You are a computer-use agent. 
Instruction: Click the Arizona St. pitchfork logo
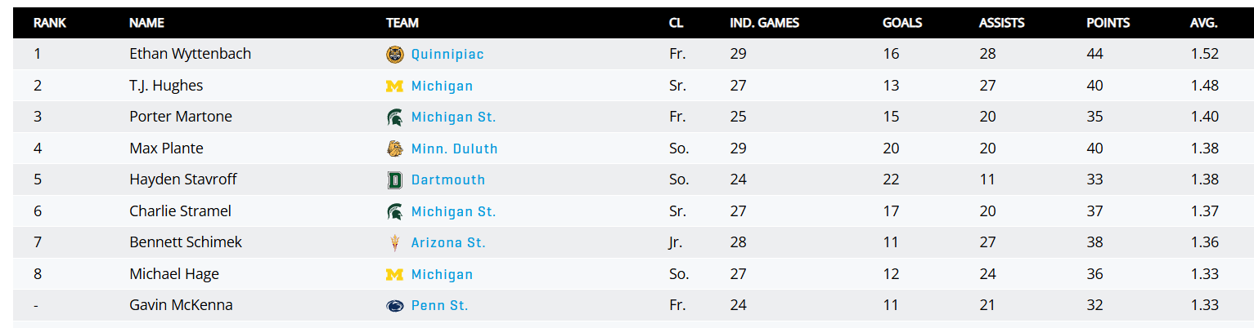(x=394, y=243)
